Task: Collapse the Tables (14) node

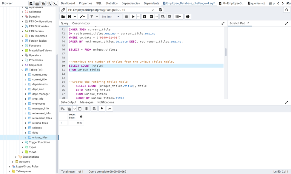Action: click(x=22, y=70)
